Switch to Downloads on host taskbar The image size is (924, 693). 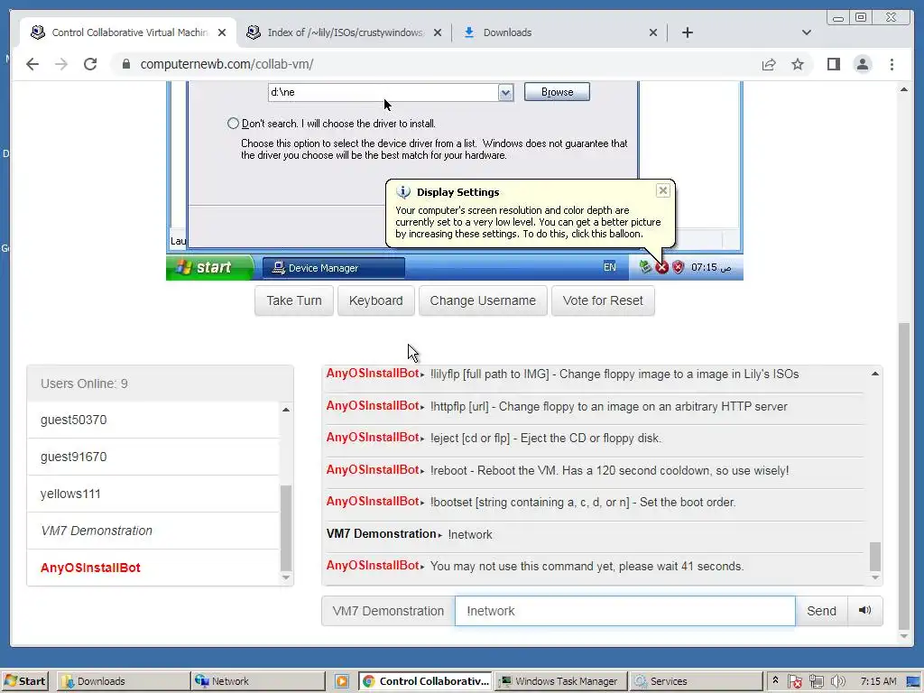point(123,681)
